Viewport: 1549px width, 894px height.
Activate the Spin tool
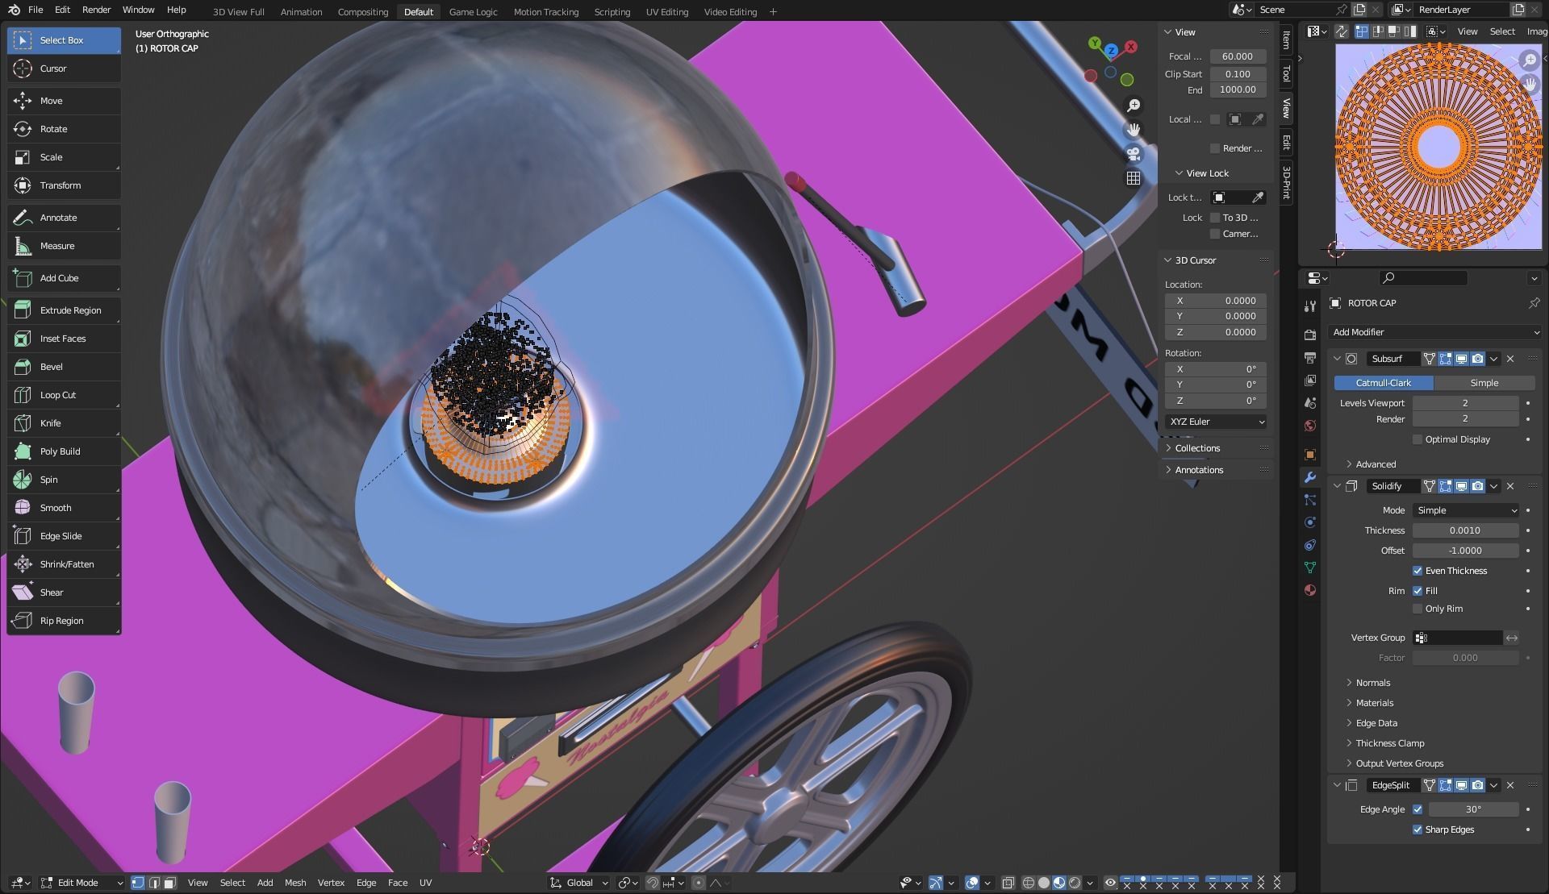coord(64,480)
